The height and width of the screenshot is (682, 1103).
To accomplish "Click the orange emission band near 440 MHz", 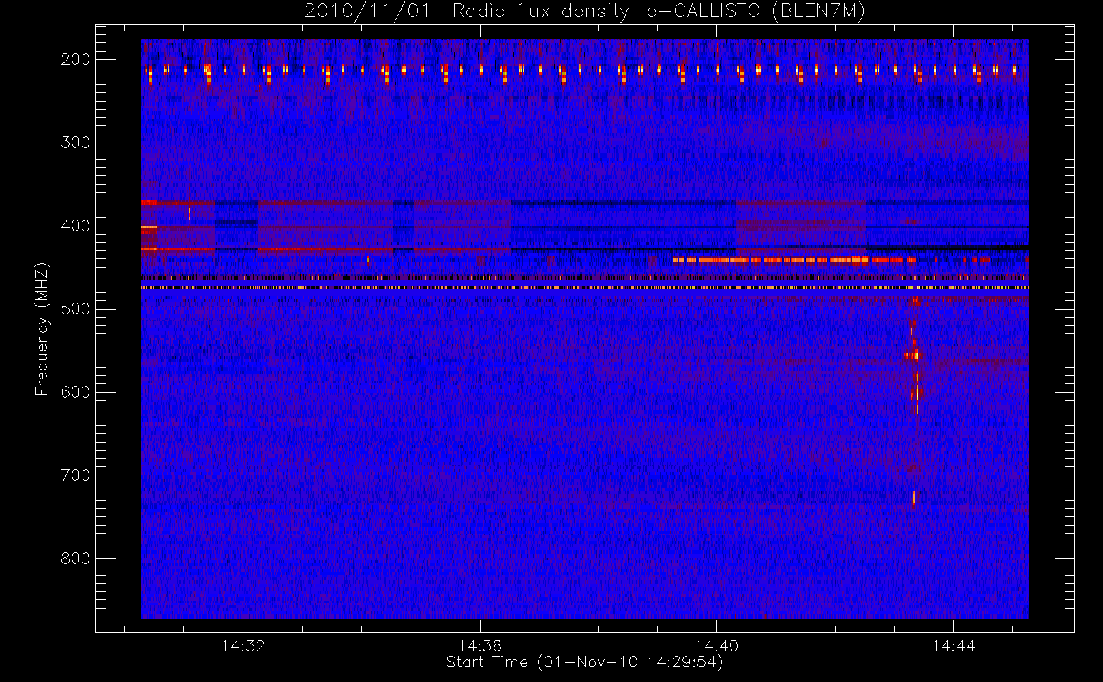I will (x=794, y=260).
